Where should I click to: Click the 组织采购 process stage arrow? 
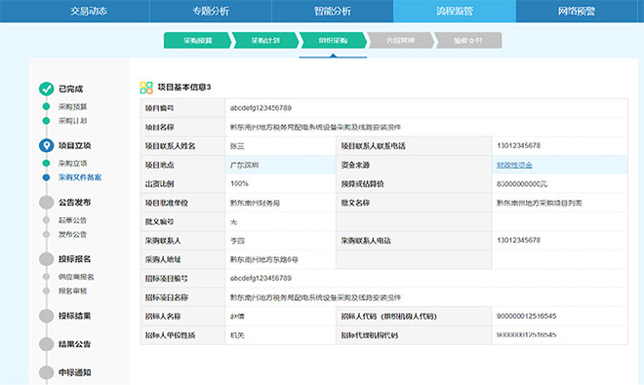coord(333,40)
